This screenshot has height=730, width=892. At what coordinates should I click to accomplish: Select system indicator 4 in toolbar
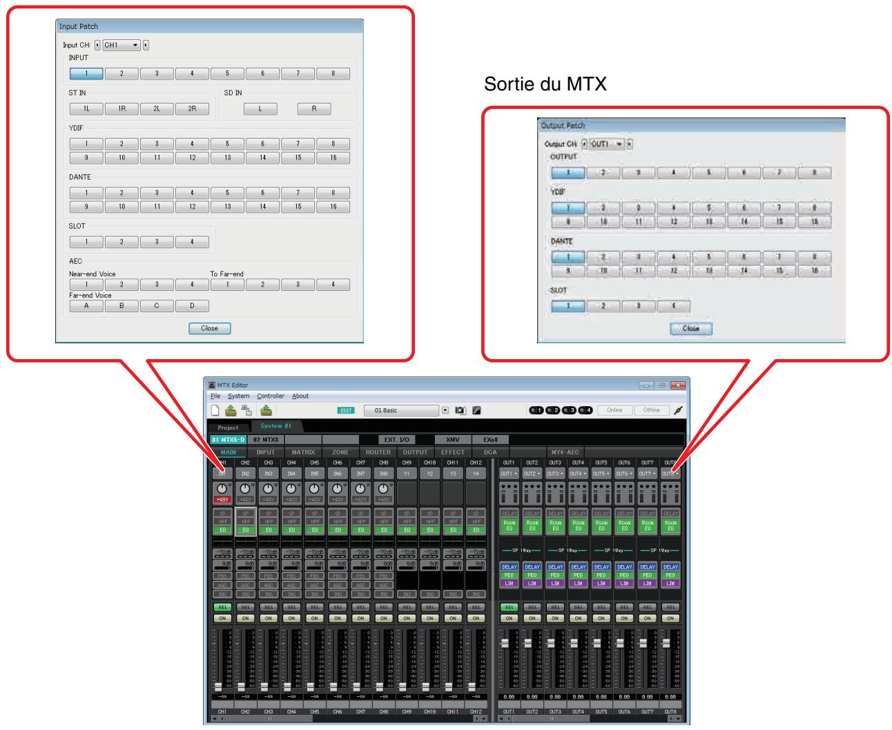click(585, 410)
